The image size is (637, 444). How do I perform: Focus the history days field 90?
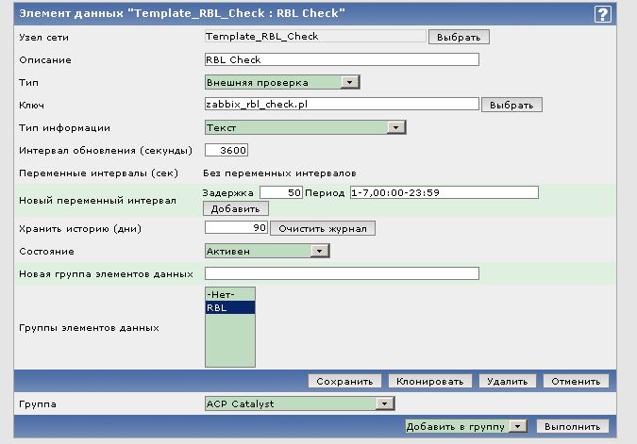pos(236,228)
